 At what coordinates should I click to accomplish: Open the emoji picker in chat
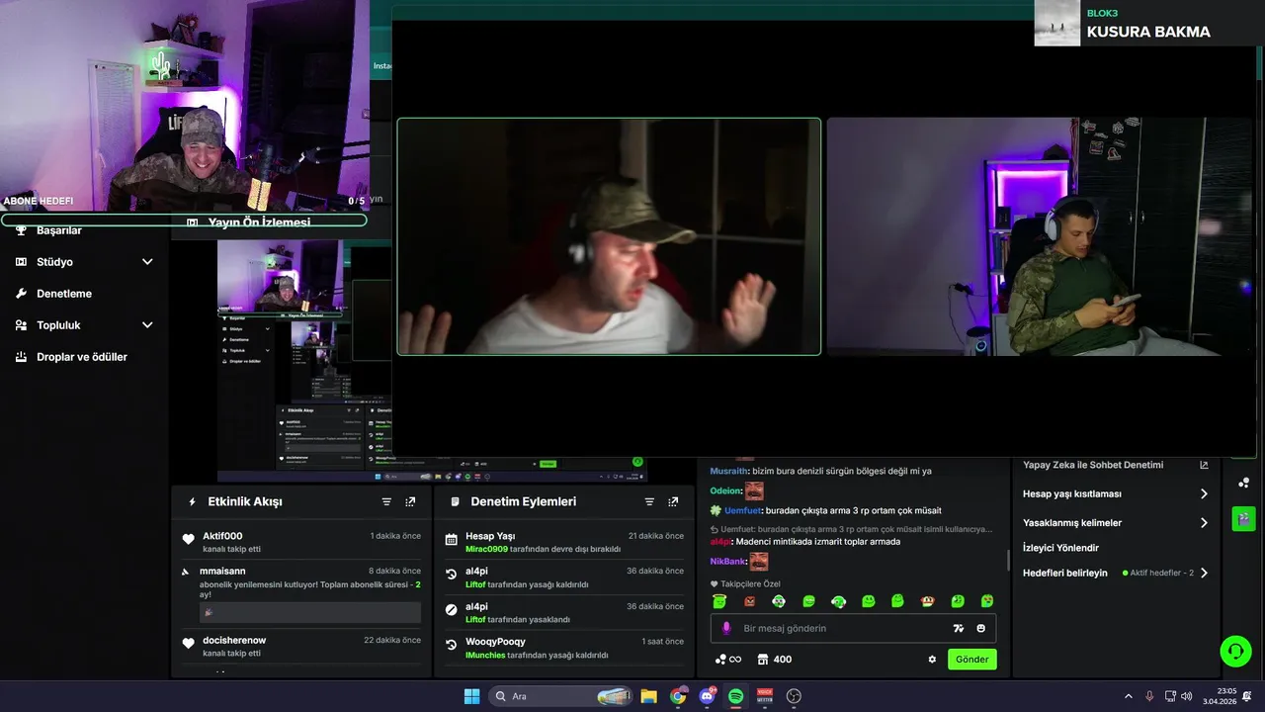click(x=980, y=628)
